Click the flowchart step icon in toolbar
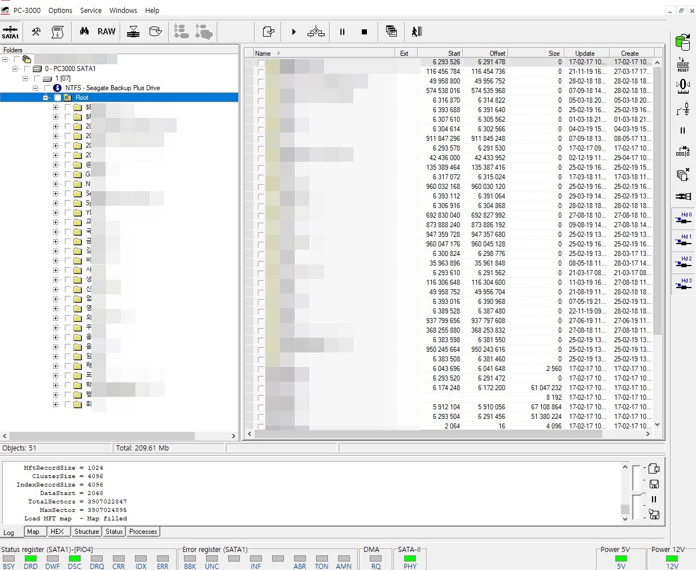The height and width of the screenshot is (570, 696). [x=316, y=32]
